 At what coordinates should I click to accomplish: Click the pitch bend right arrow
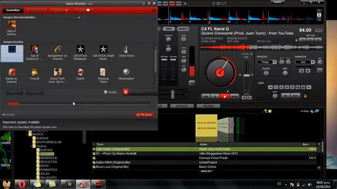coord(249,98)
